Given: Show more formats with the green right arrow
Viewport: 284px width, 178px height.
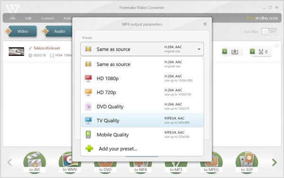Looking at the screenshot, I should coord(275,162).
